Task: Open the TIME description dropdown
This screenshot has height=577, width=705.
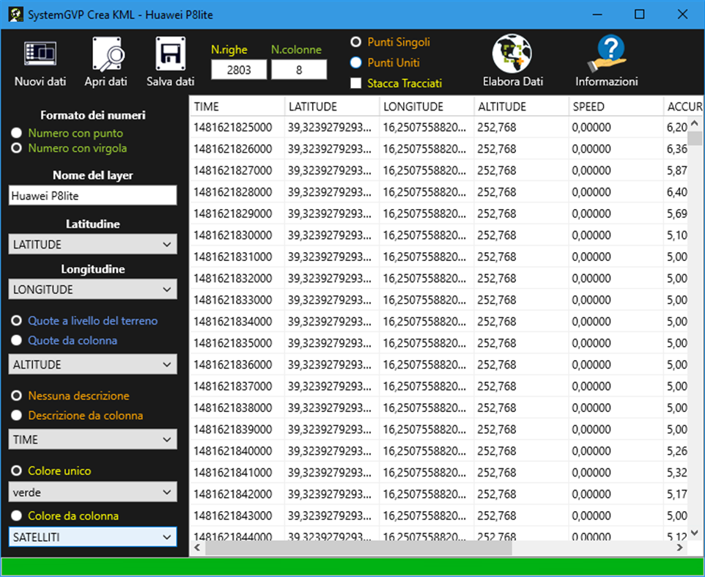Action: (x=92, y=440)
